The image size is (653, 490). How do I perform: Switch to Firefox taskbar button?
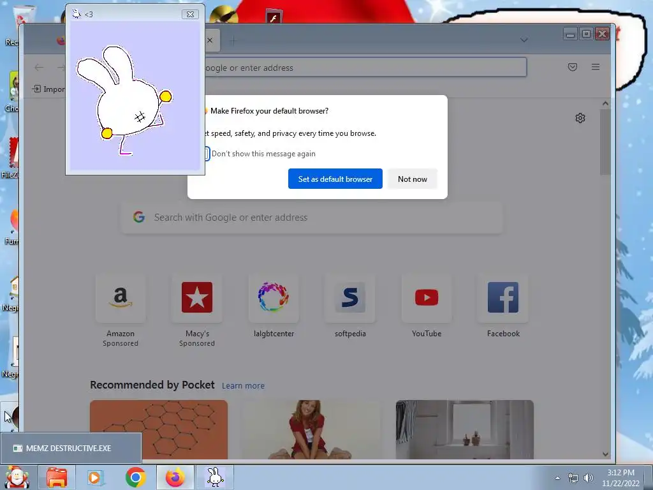[175, 477]
